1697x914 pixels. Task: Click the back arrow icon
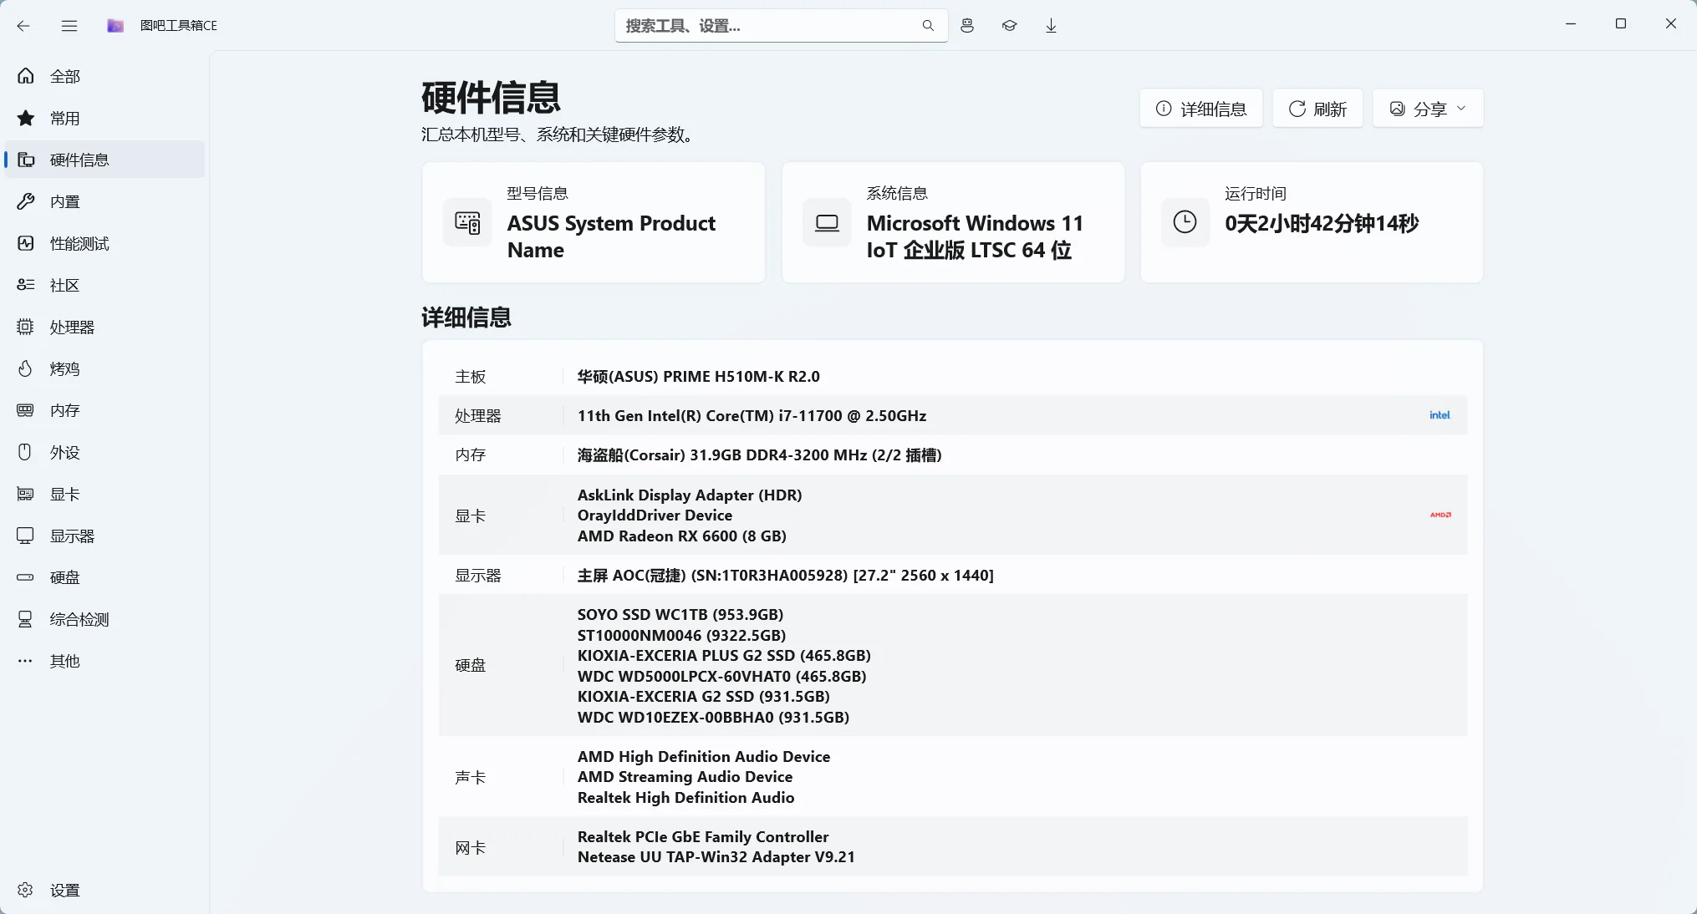click(23, 26)
